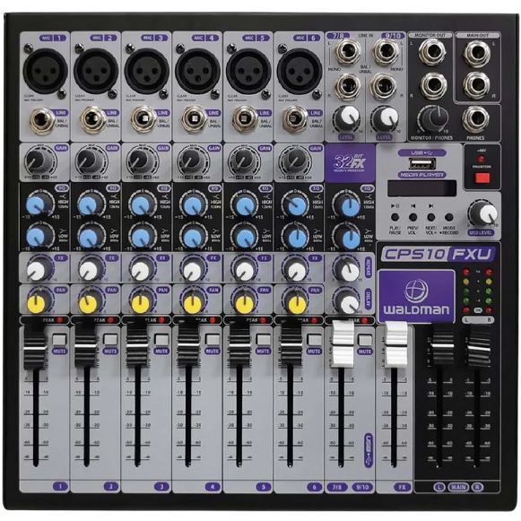Screen dimensions: 521x521
Task: Click the 9/10 LINE IN right jack
Action: coord(383,85)
